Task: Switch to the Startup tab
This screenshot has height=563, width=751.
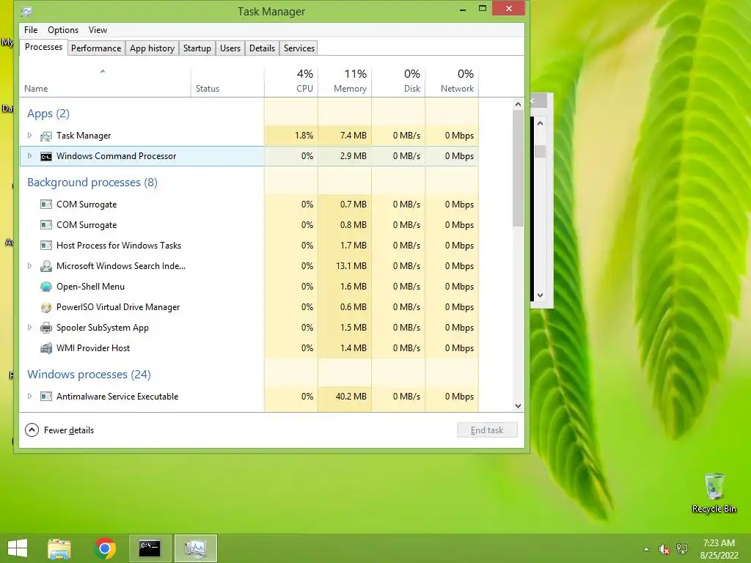Action: [197, 48]
